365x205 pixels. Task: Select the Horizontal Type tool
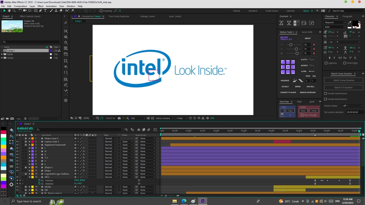pos(45,11)
